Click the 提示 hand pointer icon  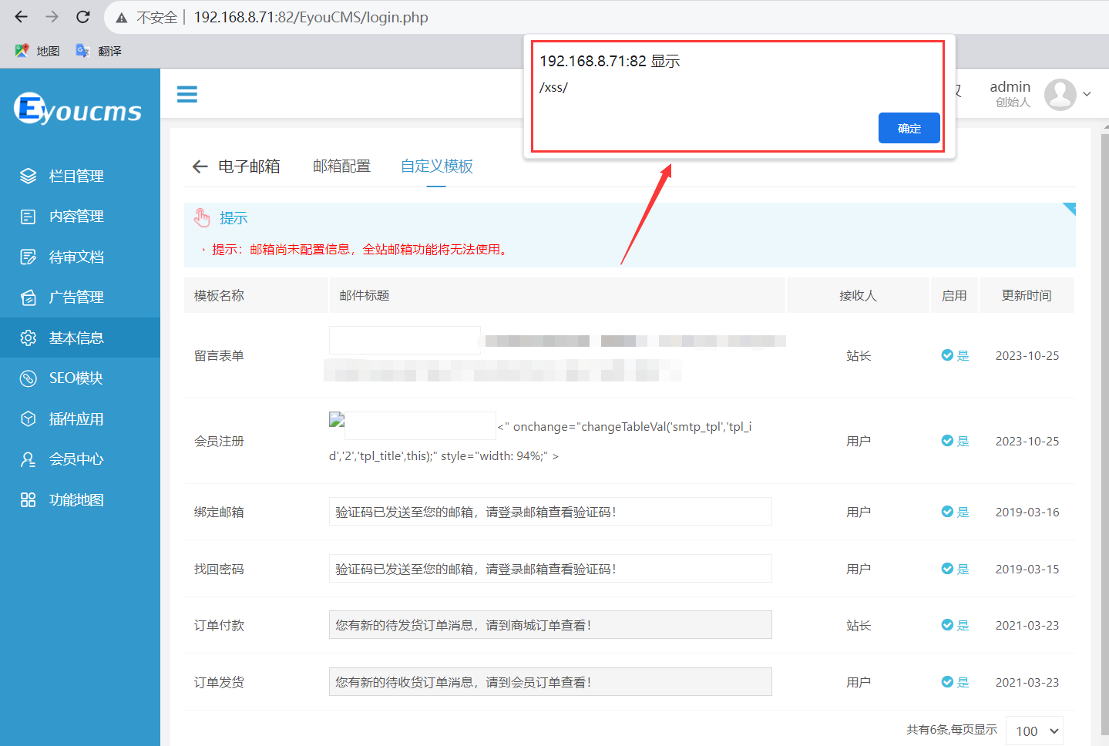coord(202,218)
